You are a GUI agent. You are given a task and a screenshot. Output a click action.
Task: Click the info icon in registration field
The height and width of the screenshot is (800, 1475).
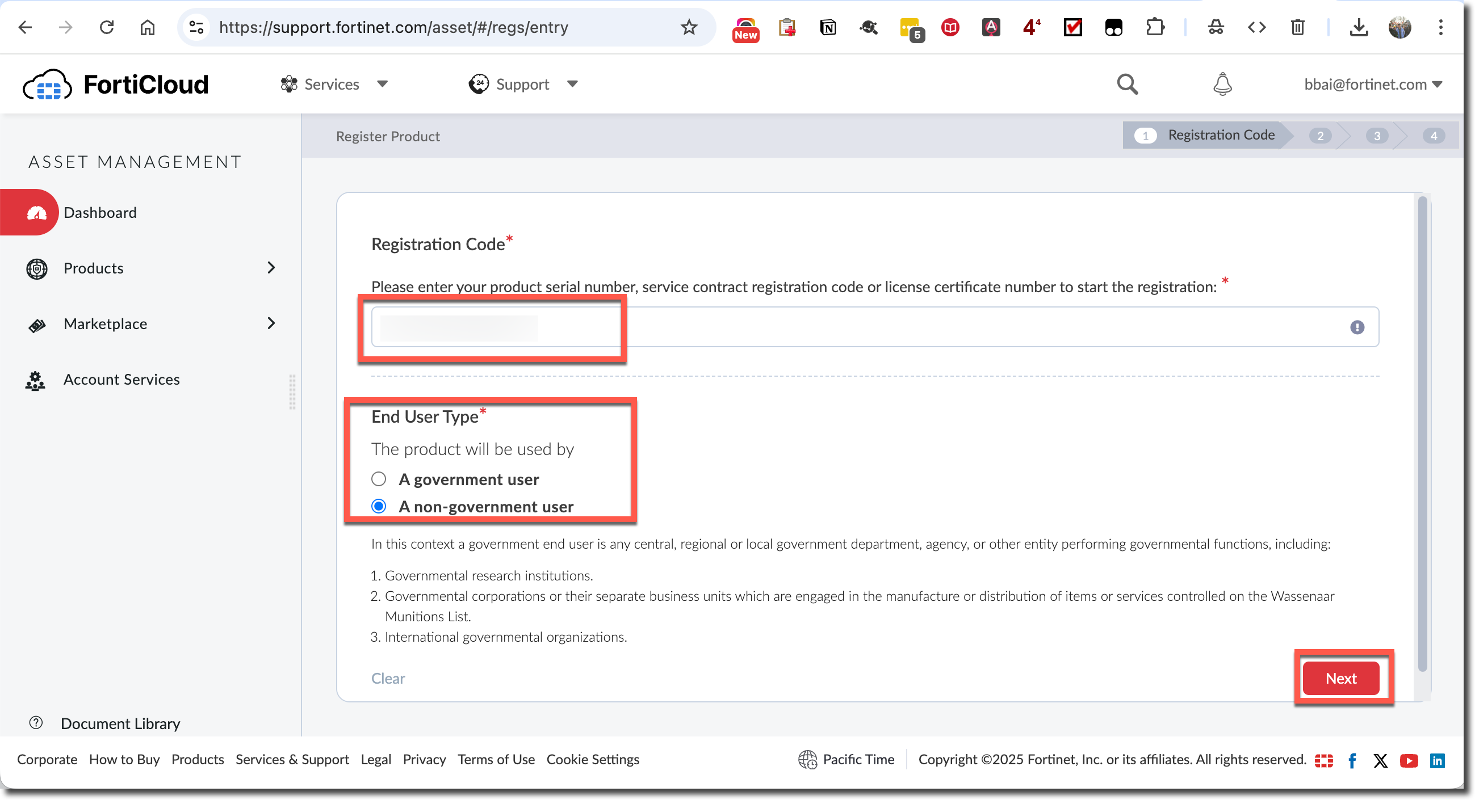tap(1356, 327)
